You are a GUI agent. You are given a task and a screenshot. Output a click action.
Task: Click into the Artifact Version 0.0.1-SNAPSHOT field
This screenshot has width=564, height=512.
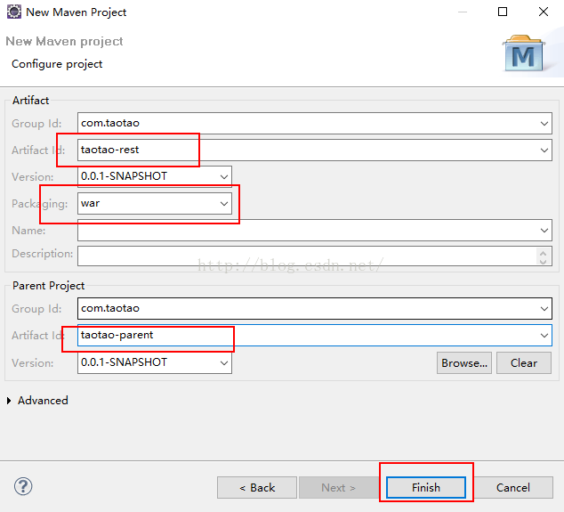155,177
